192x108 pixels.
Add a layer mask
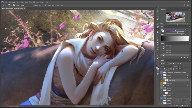click(177, 106)
